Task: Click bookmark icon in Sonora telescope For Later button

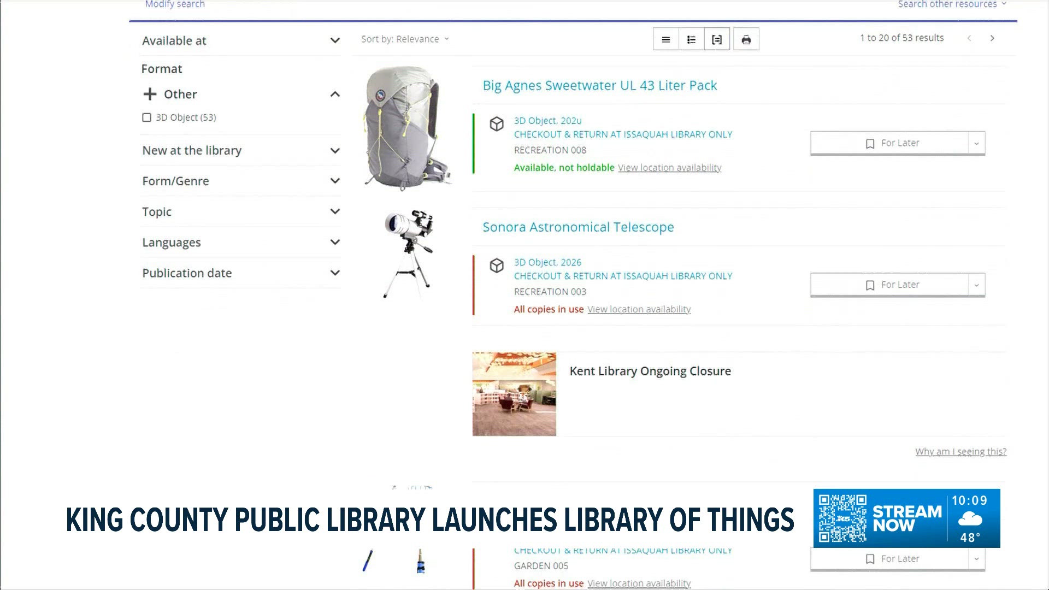Action: tap(870, 285)
